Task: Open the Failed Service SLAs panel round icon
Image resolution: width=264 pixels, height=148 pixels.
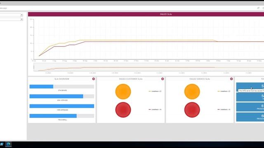Action: coord(231,79)
